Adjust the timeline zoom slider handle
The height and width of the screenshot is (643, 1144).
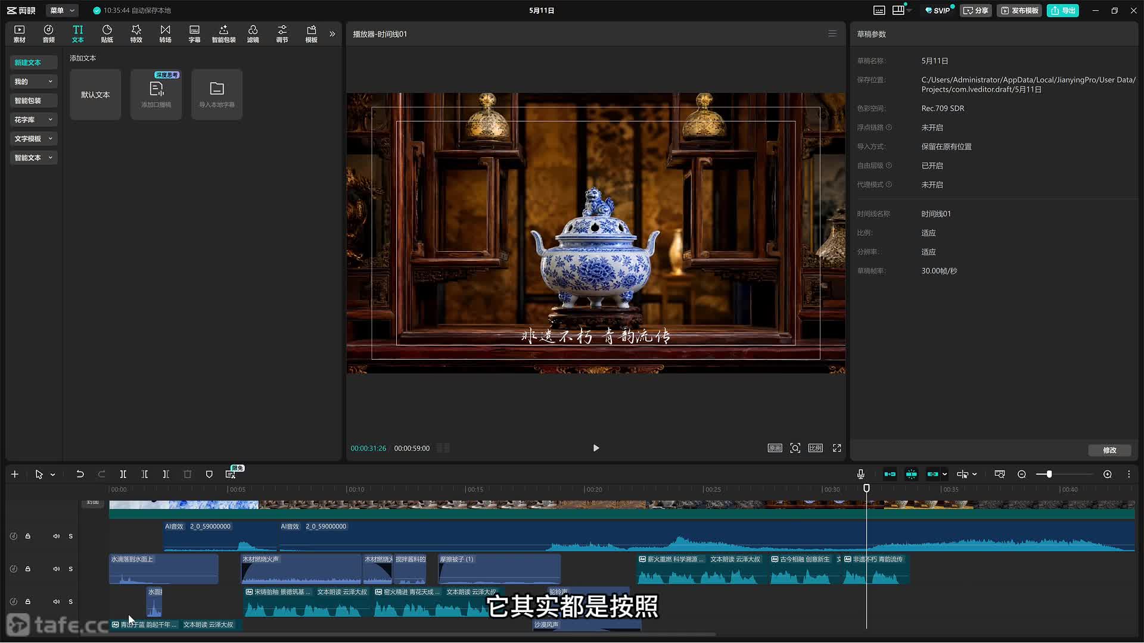click(x=1049, y=475)
